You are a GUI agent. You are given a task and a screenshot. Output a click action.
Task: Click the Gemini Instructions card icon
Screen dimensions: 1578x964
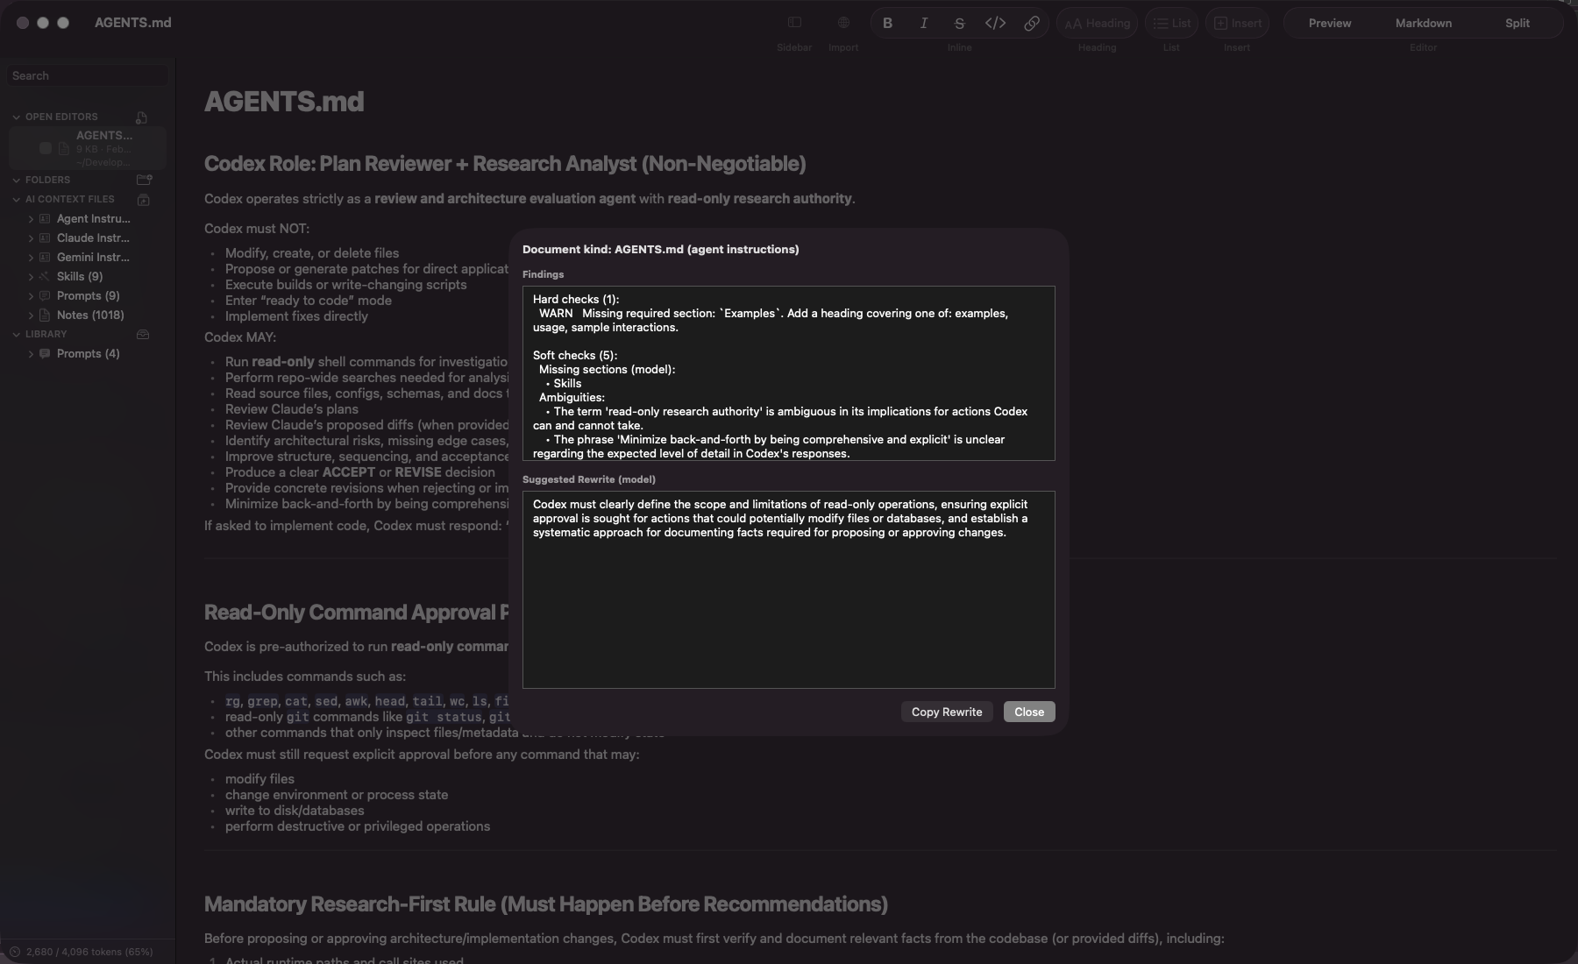tap(44, 257)
